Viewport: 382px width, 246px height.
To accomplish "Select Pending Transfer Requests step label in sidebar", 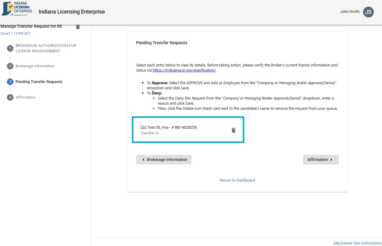I will [x=39, y=82].
